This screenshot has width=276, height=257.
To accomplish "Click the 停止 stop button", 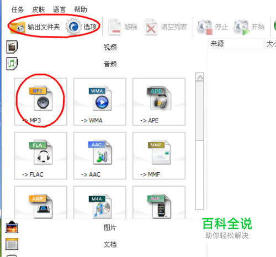I will coord(212,27).
